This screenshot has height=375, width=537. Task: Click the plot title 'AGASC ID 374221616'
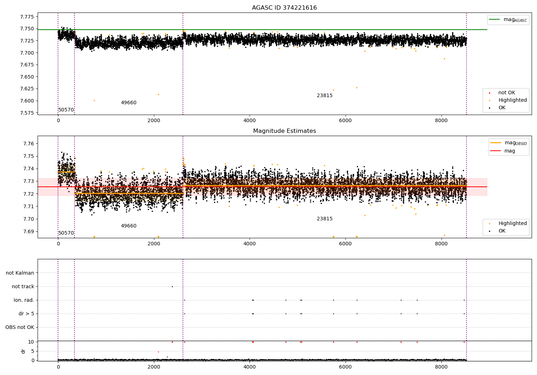(x=284, y=8)
